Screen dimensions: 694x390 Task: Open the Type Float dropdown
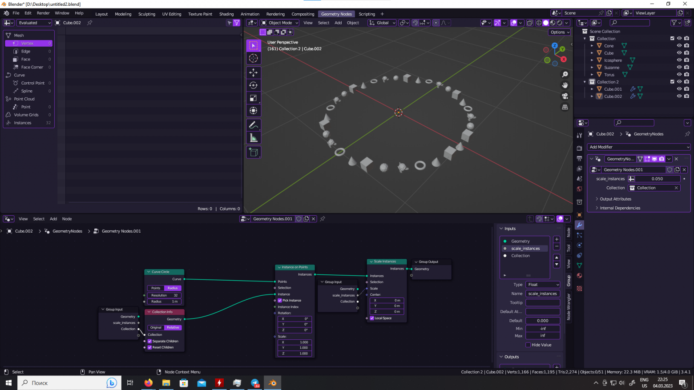pos(543,285)
